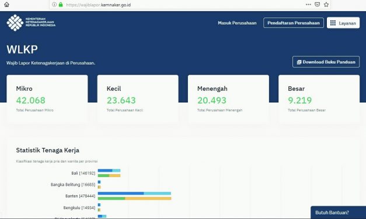This screenshot has width=366, height=219.
Task: Open page actions three-dot menu
Action: click(308, 5)
